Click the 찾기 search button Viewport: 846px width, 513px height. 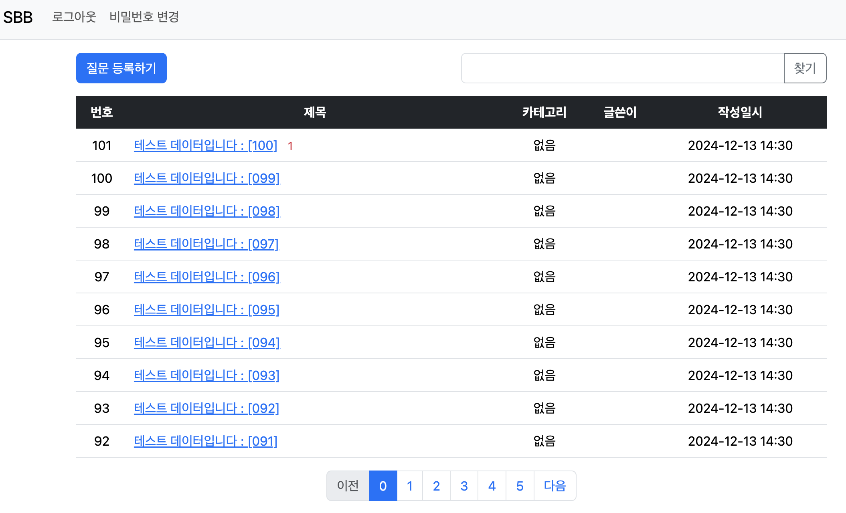pos(805,68)
